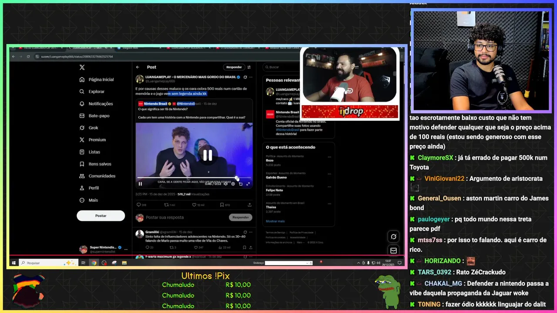Open Perfil person icon
Image resolution: width=557 pixels, height=313 pixels.
pyautogui.click(x=82, y=188)
